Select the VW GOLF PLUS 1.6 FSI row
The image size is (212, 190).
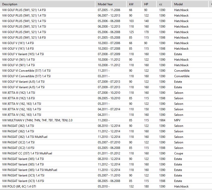click(24, 38)
